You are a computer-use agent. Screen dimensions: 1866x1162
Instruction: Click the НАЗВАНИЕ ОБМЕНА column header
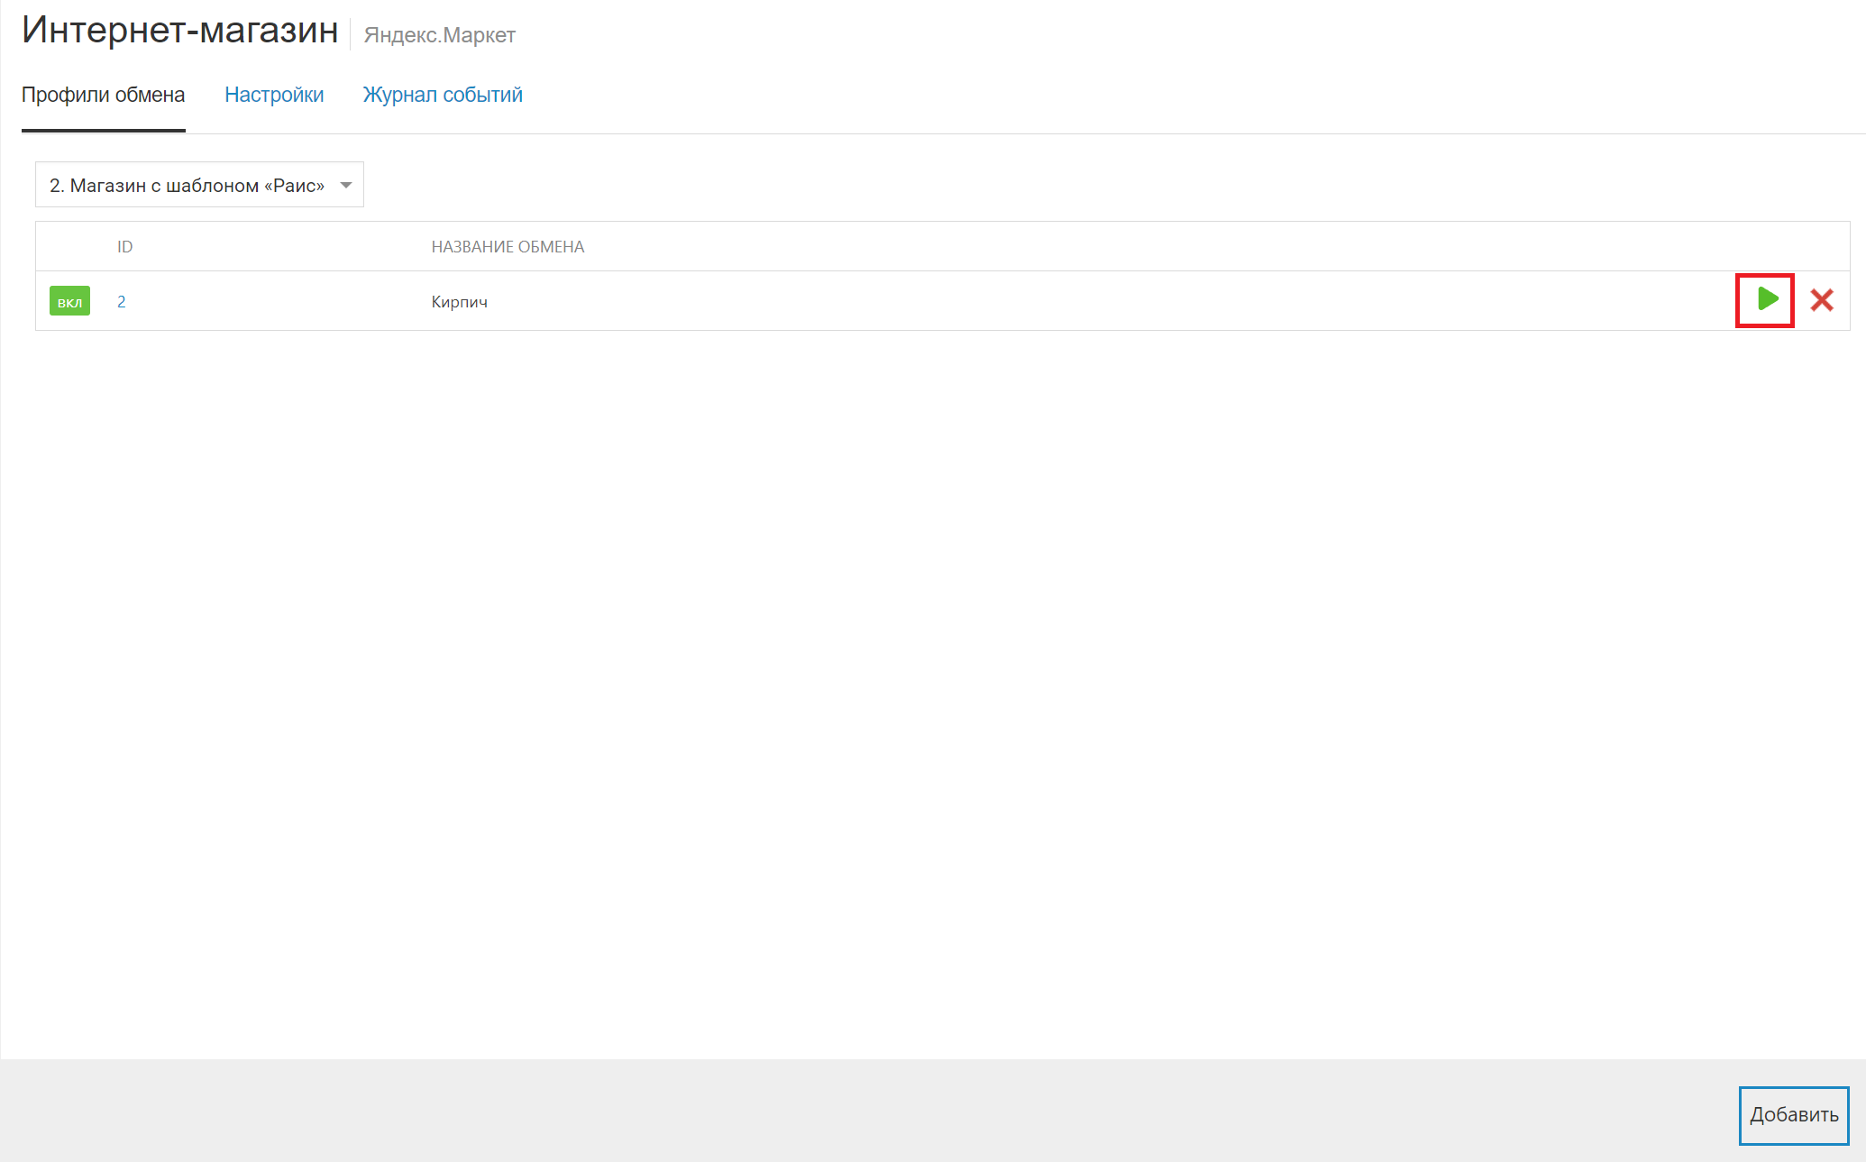508,247
